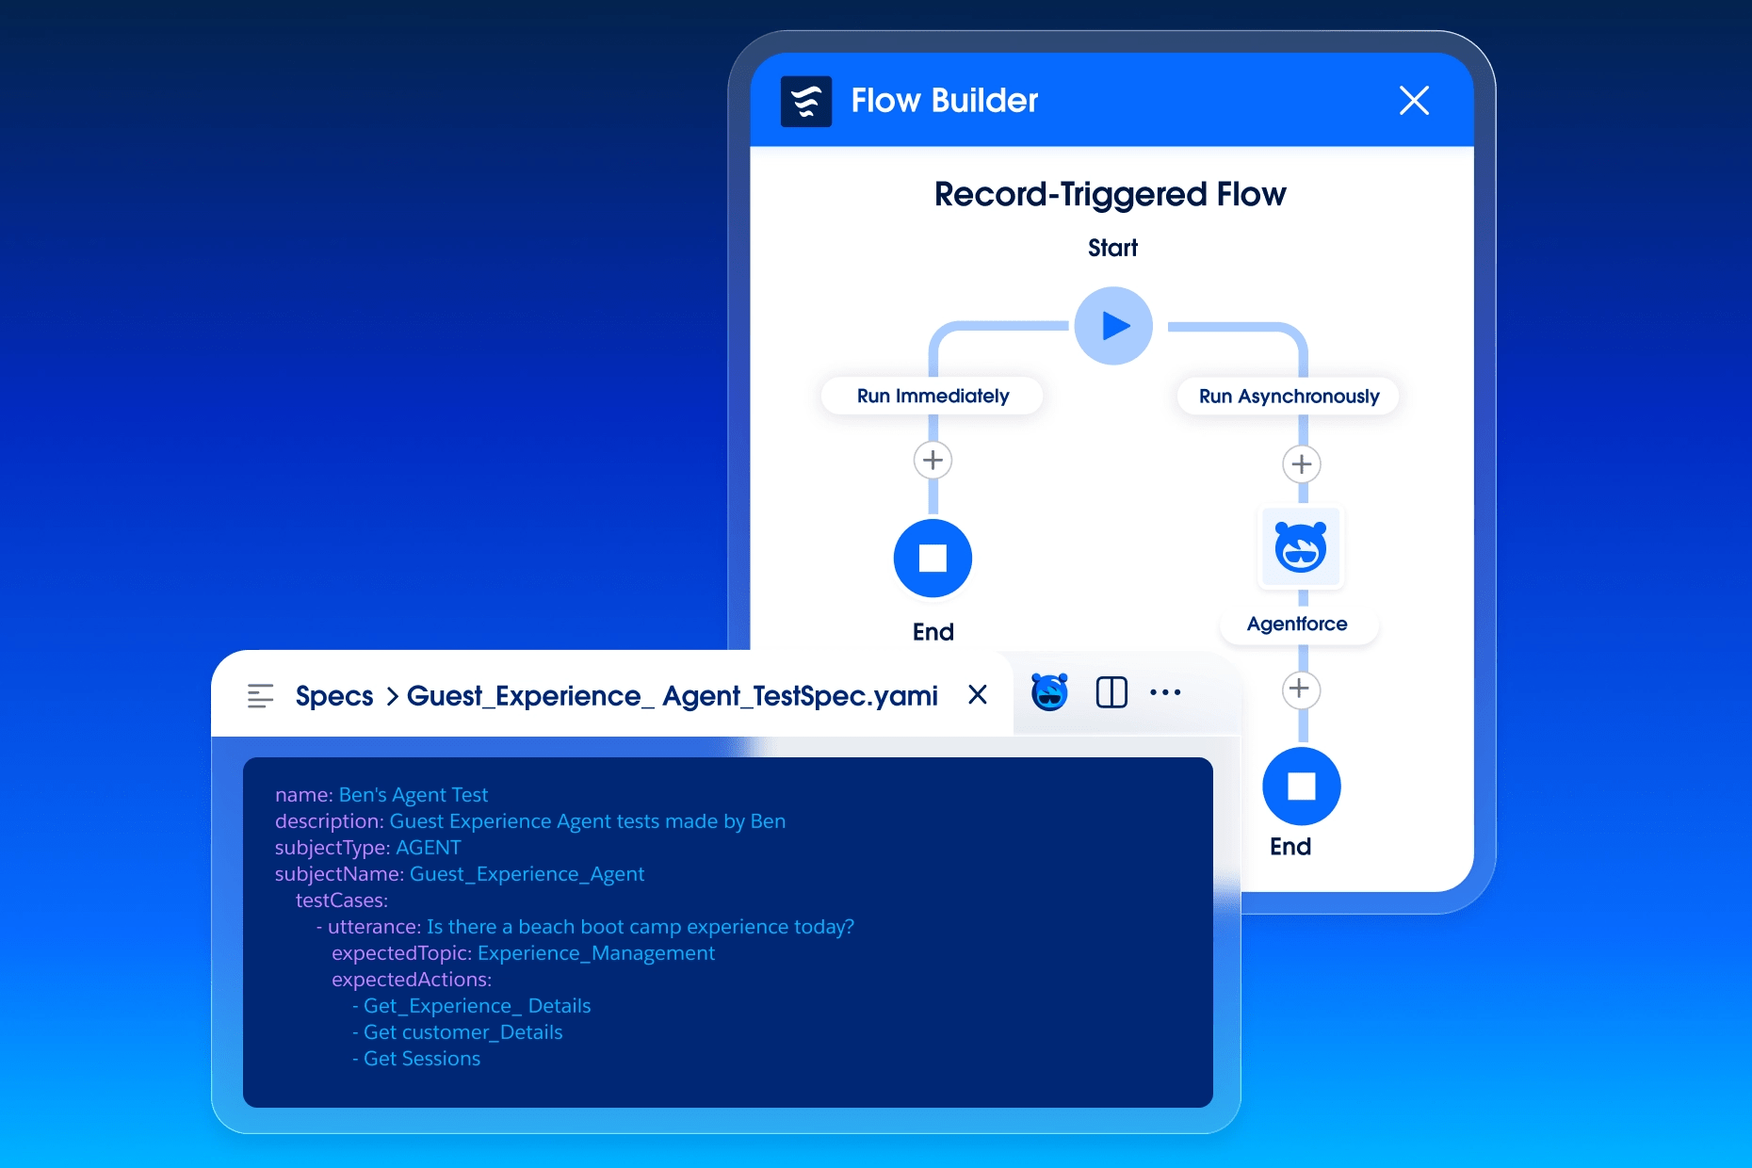Open the Agentforce action node icon
The width and height of the screenshot is (1752, 1168).
coord(1301,547)
